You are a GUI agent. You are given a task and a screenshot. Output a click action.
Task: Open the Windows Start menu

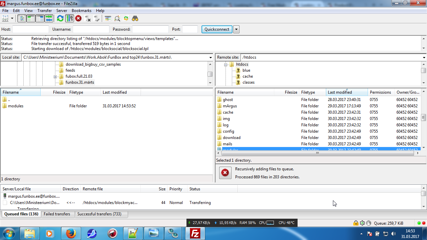click(9, 233)
